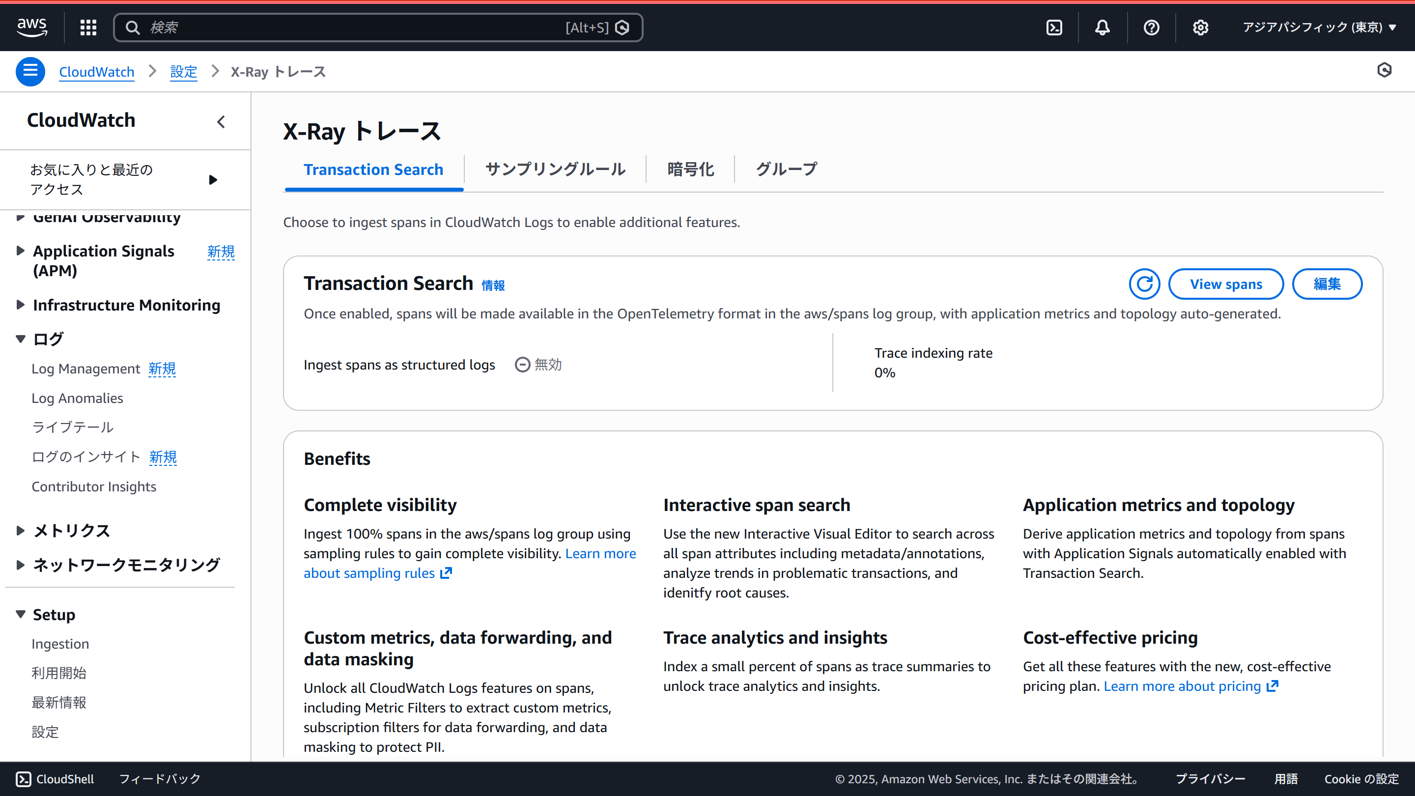The width and height of the screenshot is (1415, 796).
Task: Click the help question mark icon
Action: pos(1151,27)
